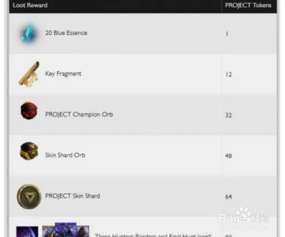Click the 12 token cost value
The height and width of the screenshot is (237, 285).
click(x=229, y=75)
